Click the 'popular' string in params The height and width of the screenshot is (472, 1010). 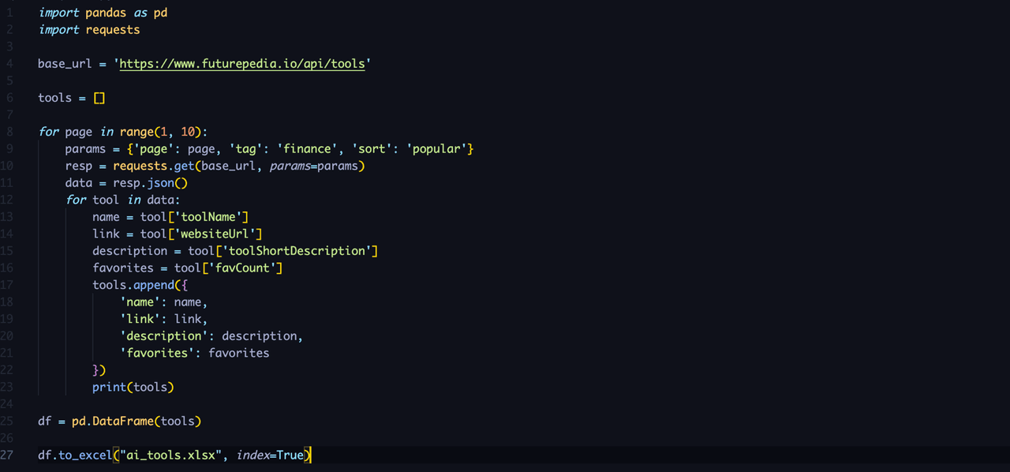tap(437, 149)
